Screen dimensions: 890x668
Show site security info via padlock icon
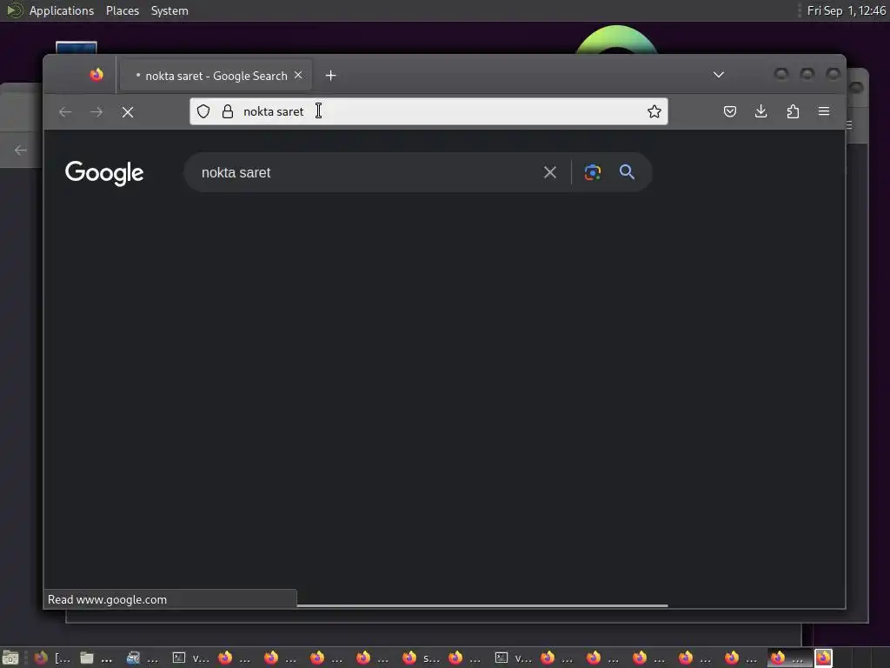(228, 111)
